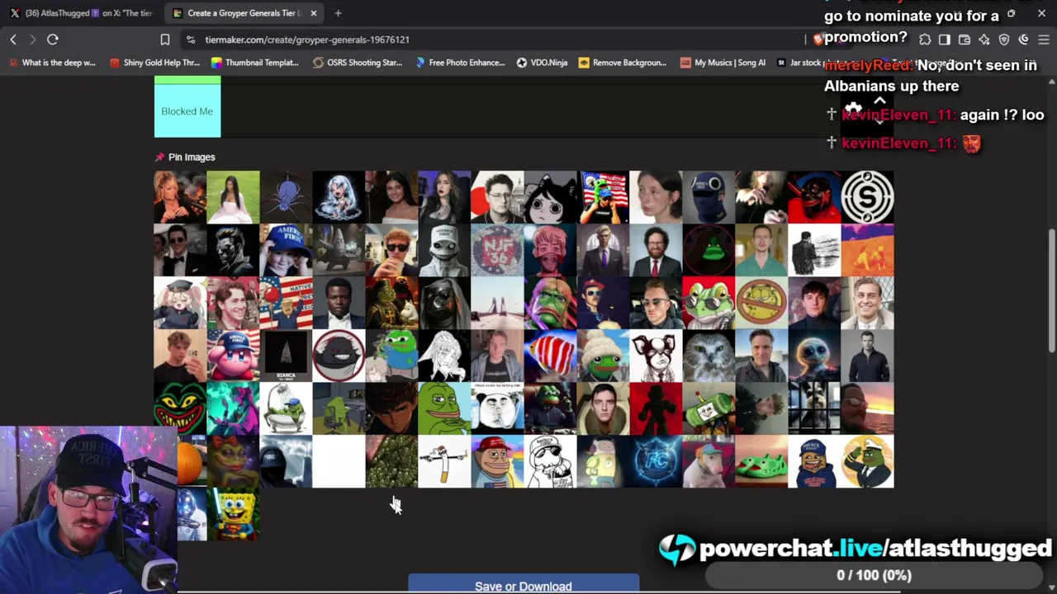Pick the cartoon cigarette image

click(x=444, y=461)
